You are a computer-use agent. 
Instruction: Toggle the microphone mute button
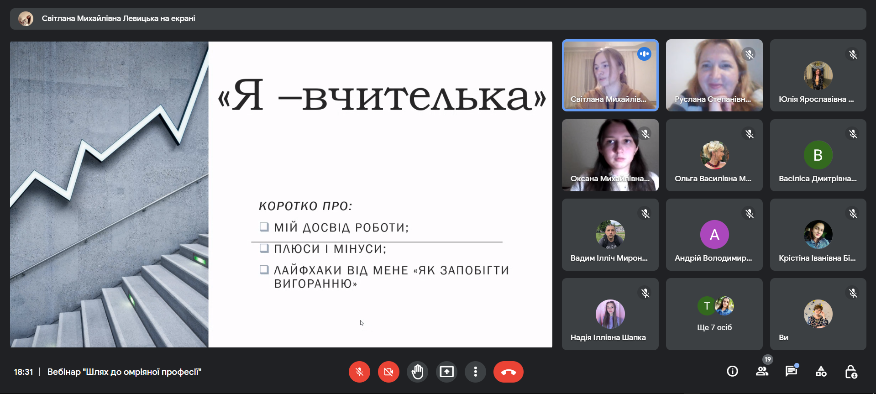point(359,372)
